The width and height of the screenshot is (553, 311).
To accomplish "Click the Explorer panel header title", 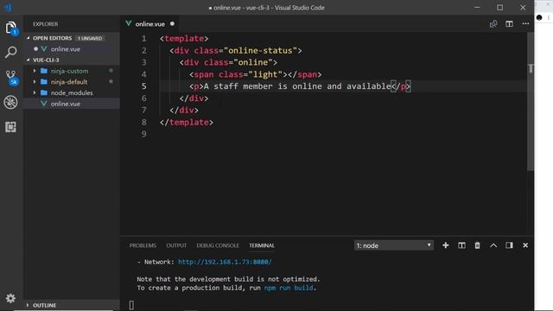I will pos(46,24).
